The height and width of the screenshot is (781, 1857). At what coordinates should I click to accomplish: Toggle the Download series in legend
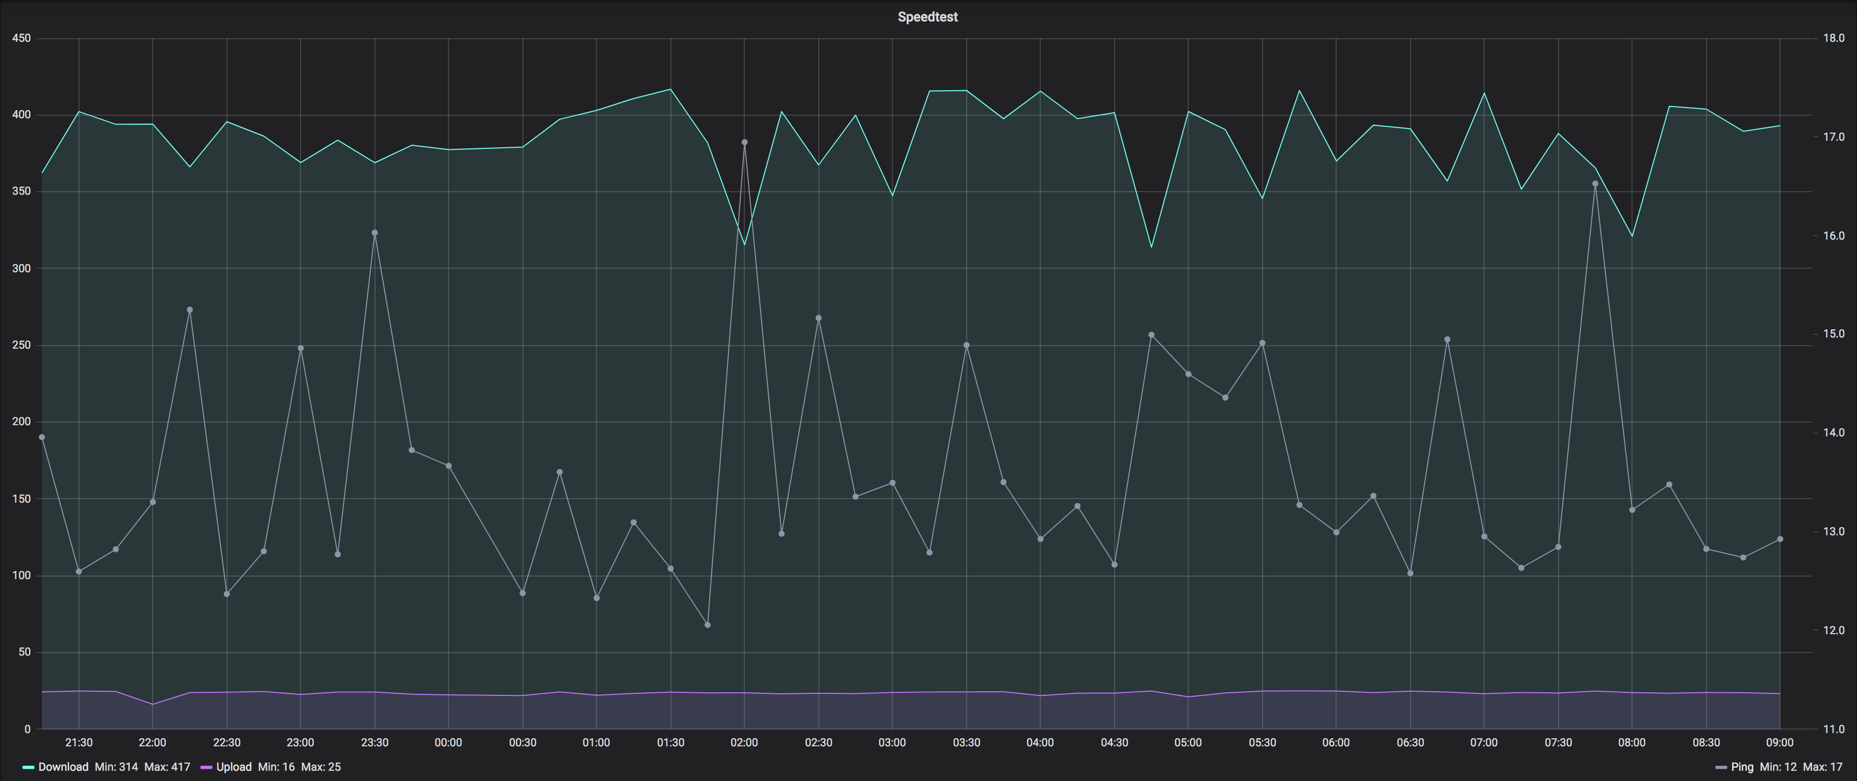[63, 767]
